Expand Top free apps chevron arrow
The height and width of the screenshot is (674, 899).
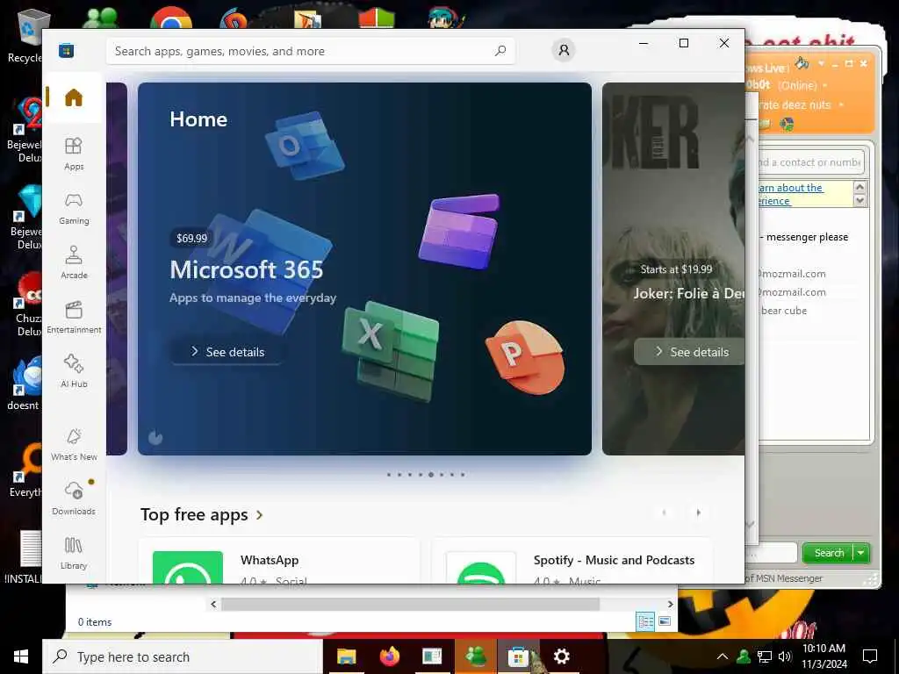click(260, 515)
